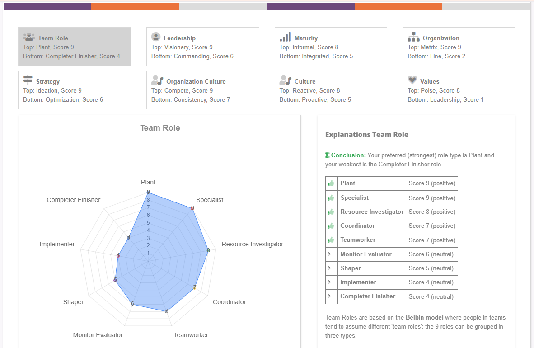The height and width of the screenshot is (348, 534).
Task: Click the Leadership person icon
Action: [x=156, y=37]
